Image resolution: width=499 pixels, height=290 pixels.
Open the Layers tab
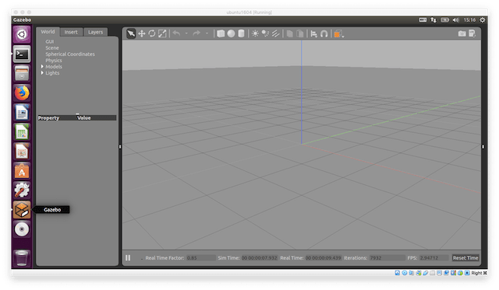tap(95, 32)
